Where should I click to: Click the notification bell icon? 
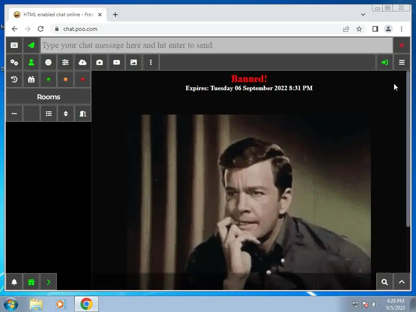click(14, 282)
